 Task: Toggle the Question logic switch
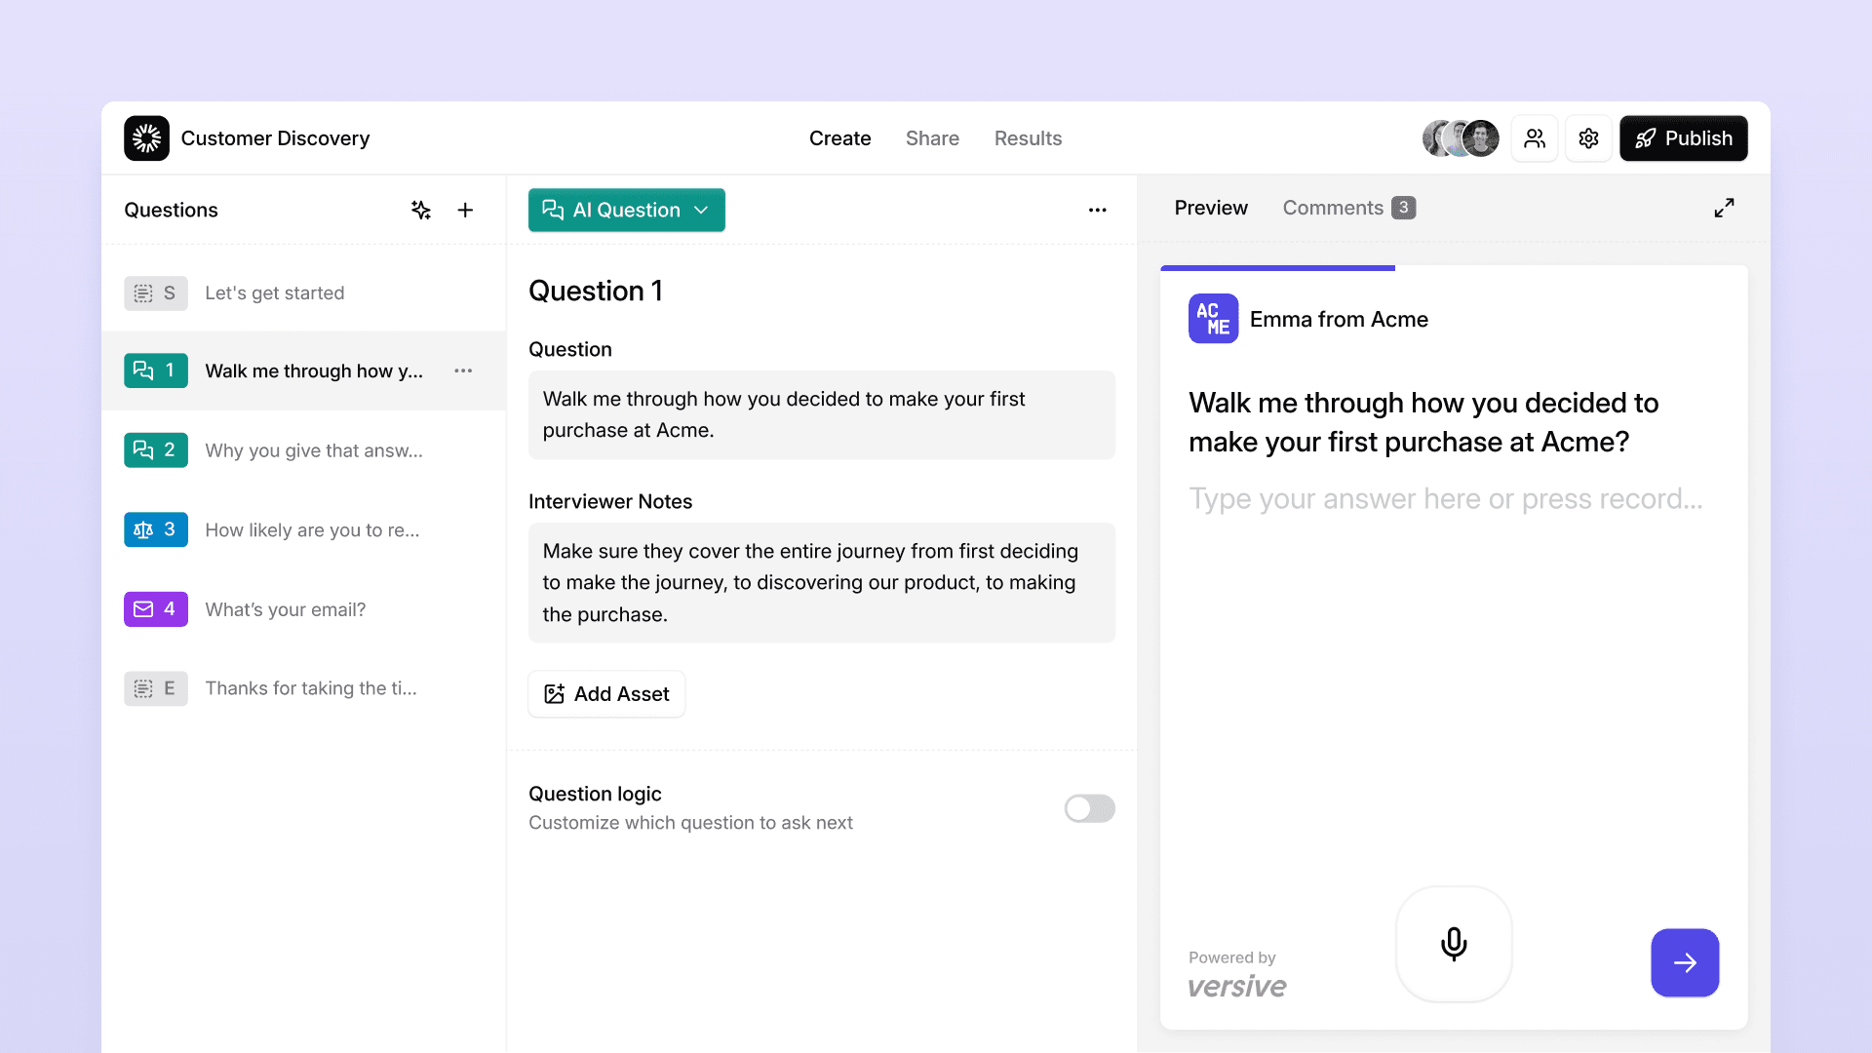(x=1089, y=807)
